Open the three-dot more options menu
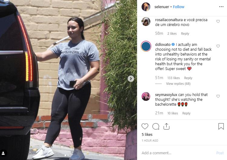The height and width of the screenshot is (160, 227). coord(221,7)
